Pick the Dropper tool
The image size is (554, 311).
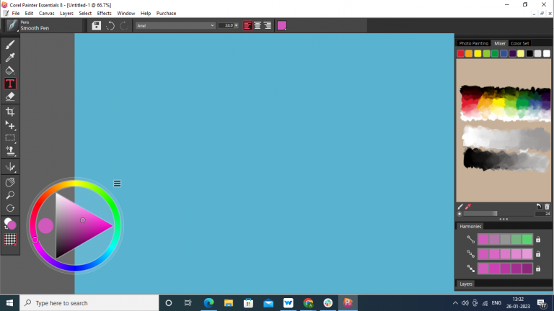[10, 58]
